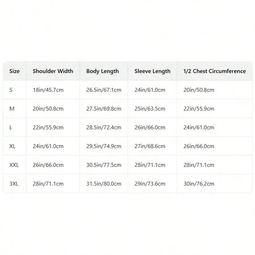Select the 25in/63.5cm sleeve length cell
The image size is (255, 255).
pos(150,109)
